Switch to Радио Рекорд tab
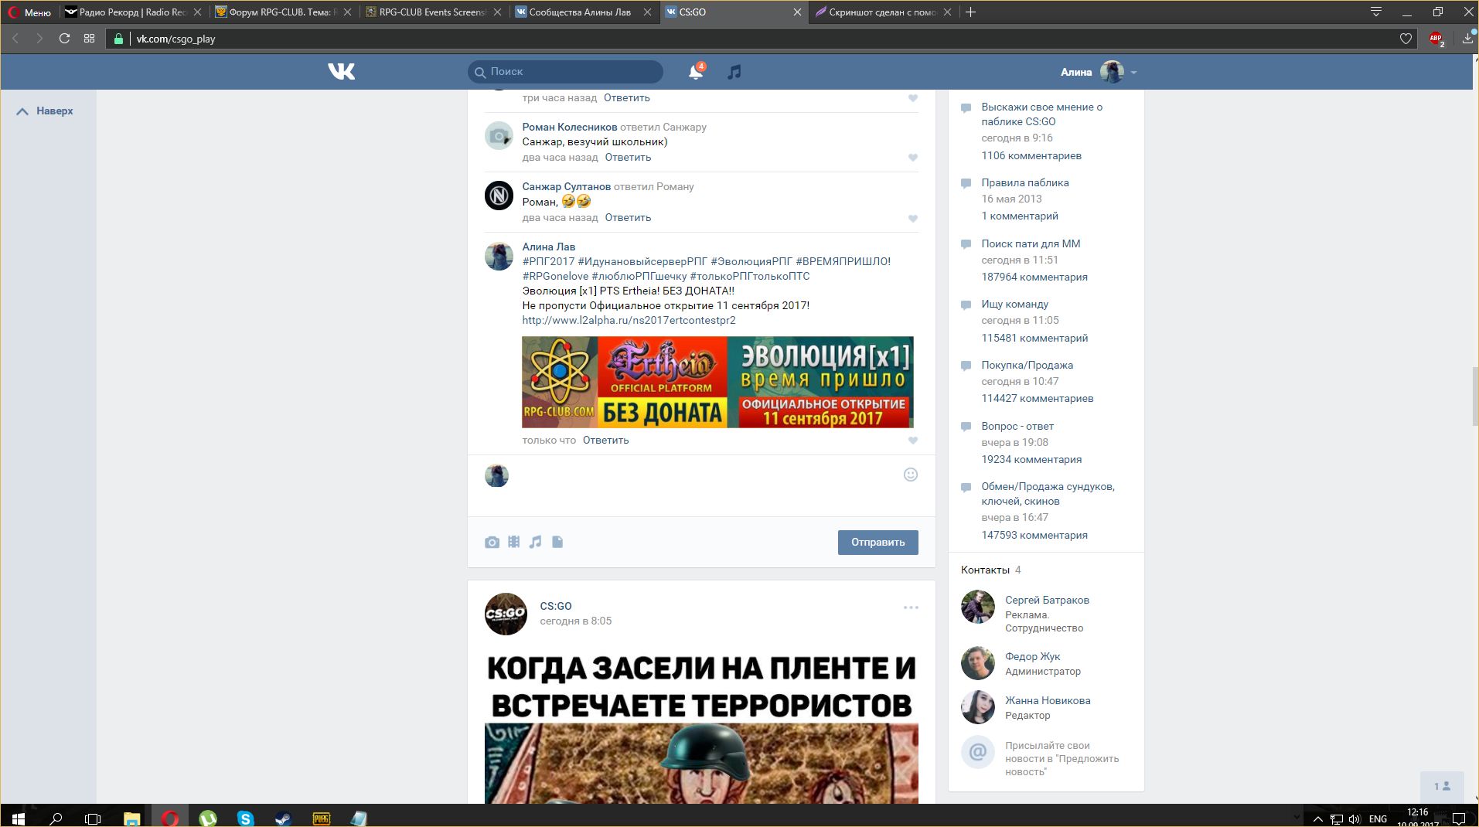The image size is (1479, 827). coord(133,12)
